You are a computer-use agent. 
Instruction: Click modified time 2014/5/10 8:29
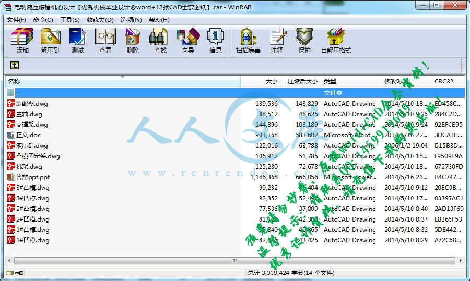point(406,240)
